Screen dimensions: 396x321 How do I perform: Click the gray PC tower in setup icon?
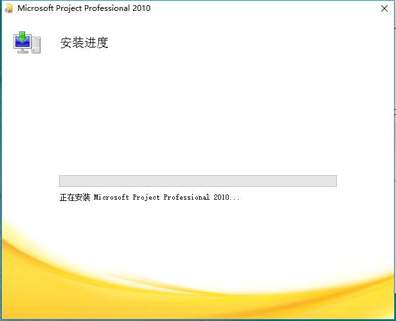[x=36, y=46]
